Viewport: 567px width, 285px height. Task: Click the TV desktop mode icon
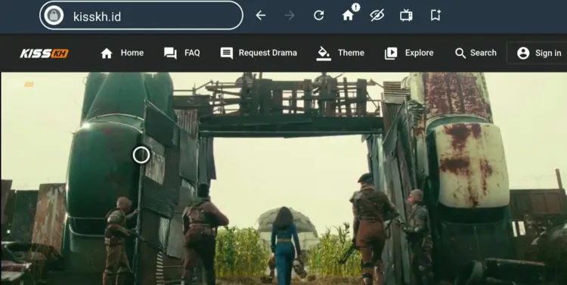click(406, 15)
